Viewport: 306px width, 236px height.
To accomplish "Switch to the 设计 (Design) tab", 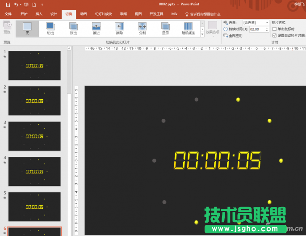I will pyautogui.click(x=54, y=14).
